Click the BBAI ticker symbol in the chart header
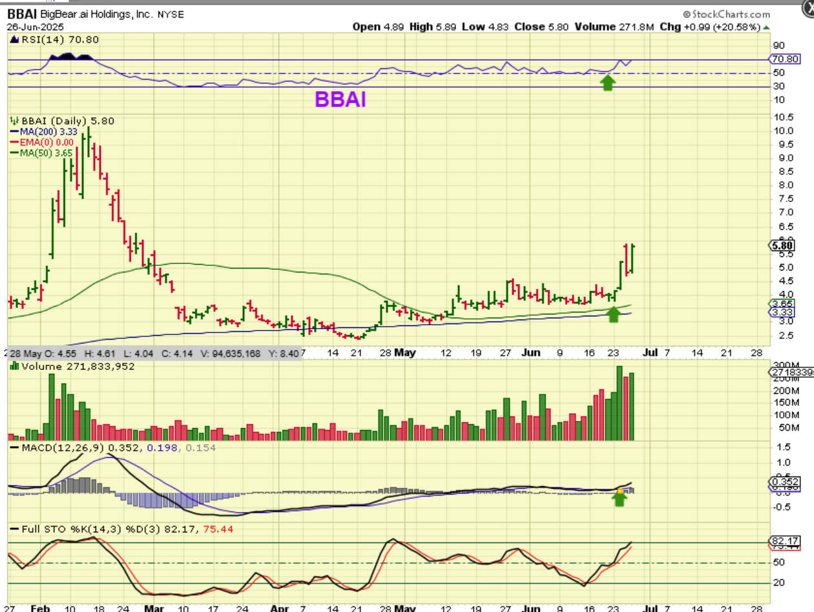Image resolution: width=814 pixels, height=612 pixels. pos(21,13)
